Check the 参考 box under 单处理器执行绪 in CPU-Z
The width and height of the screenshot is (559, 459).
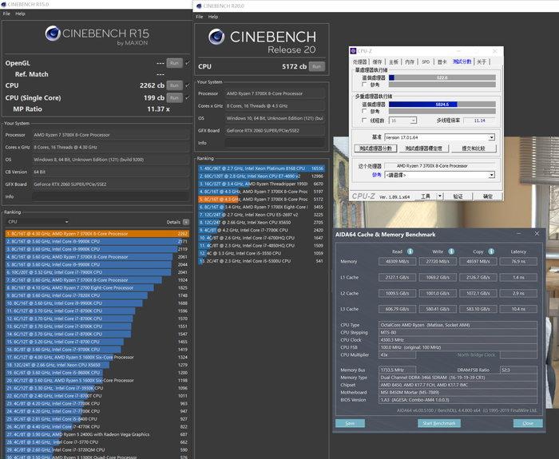[364, 85]
